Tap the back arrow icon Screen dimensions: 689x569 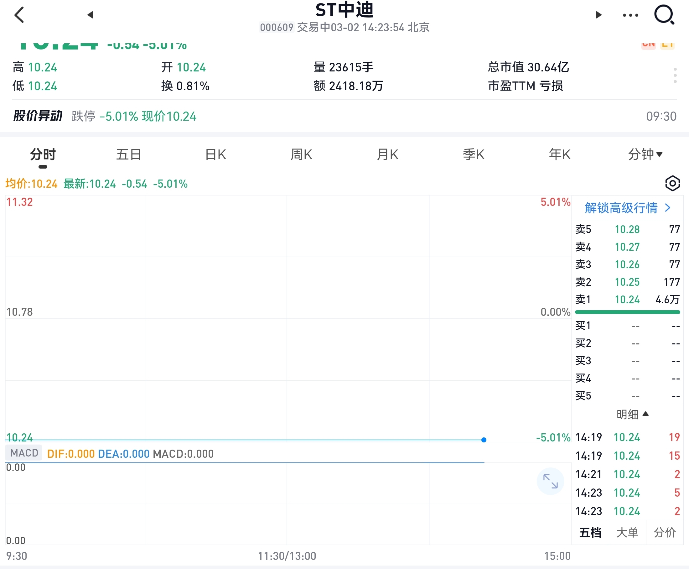click(x=20, y=15)
